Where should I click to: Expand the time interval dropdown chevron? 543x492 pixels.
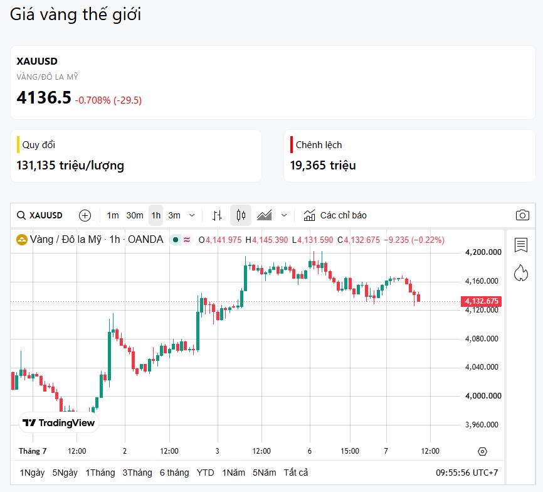point(191,215)
